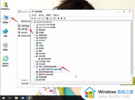Click 系统保护 link in System window
The width and height of the screenshot is (135, 100).
click(24, 33)
